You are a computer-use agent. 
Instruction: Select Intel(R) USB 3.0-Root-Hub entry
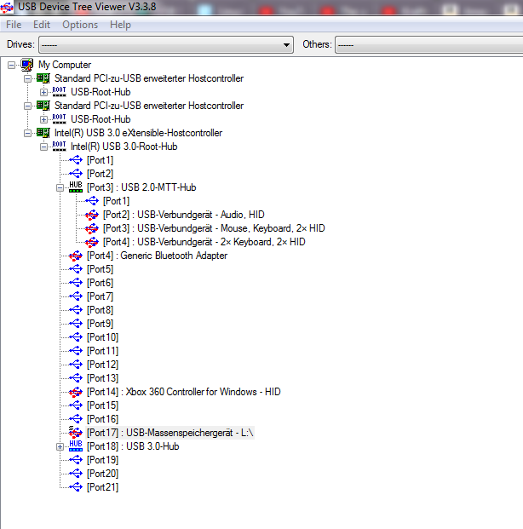[124, 147]
